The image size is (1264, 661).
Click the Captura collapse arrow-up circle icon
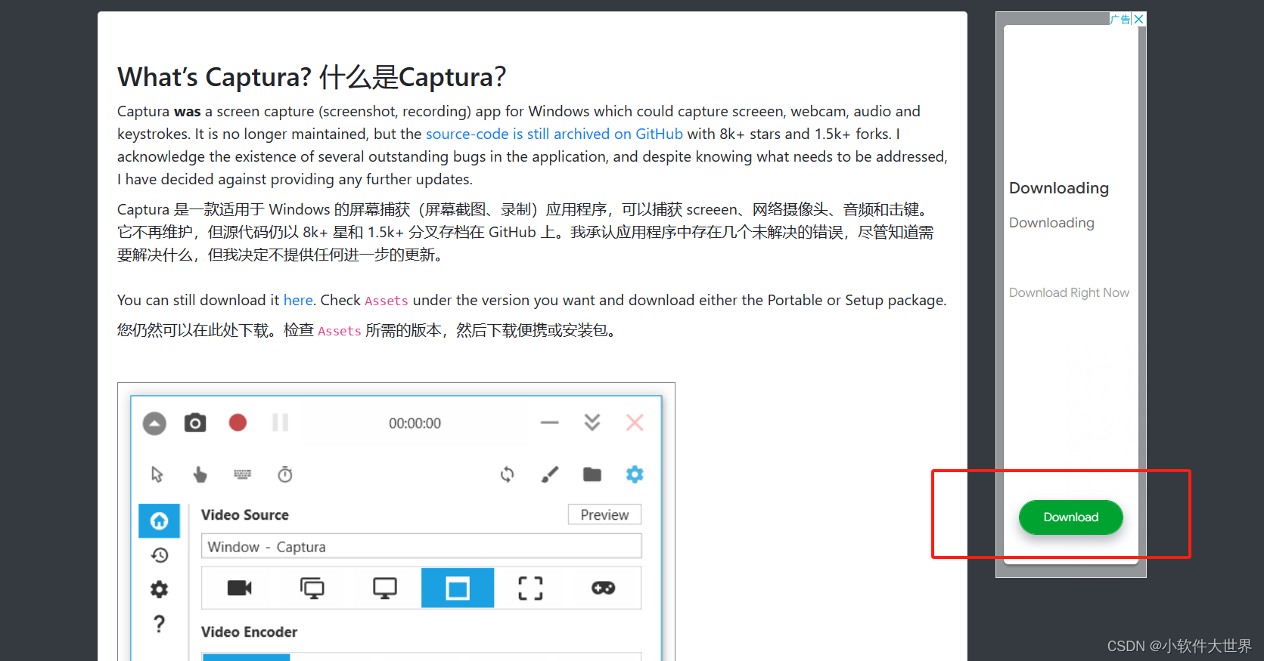tap(154, 423)
